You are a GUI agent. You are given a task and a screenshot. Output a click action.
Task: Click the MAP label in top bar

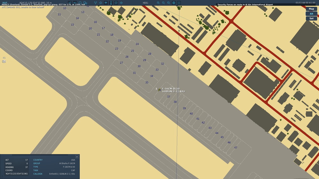tap(5, 3)
